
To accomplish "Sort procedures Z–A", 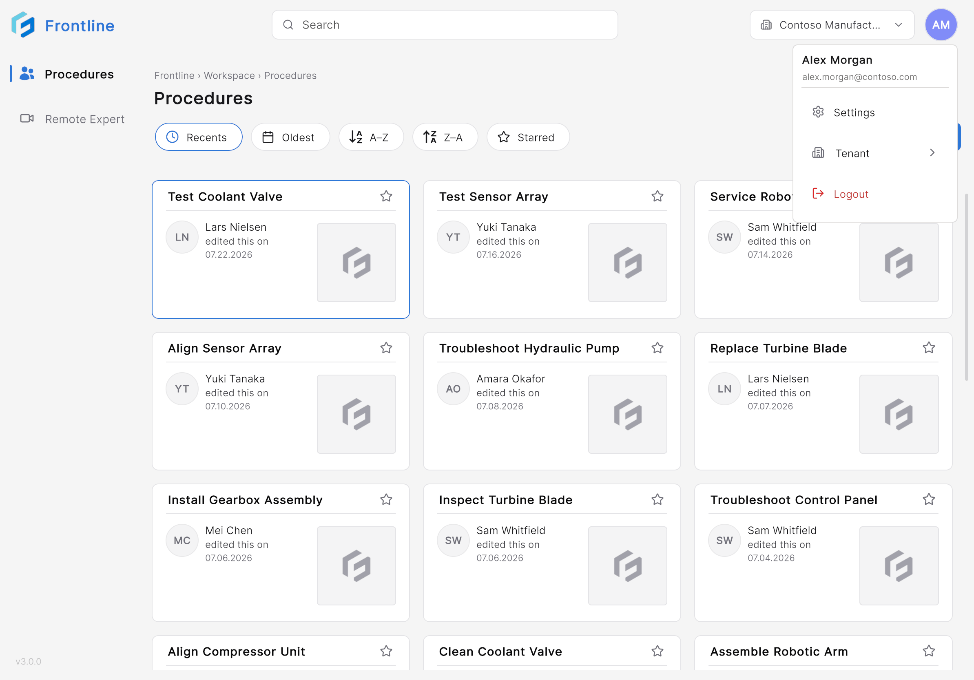I will coord(445,137).
